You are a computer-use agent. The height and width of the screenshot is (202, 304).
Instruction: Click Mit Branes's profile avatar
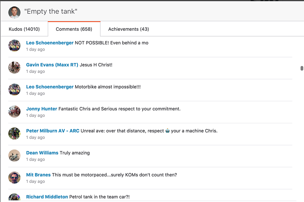coord(14,178)
